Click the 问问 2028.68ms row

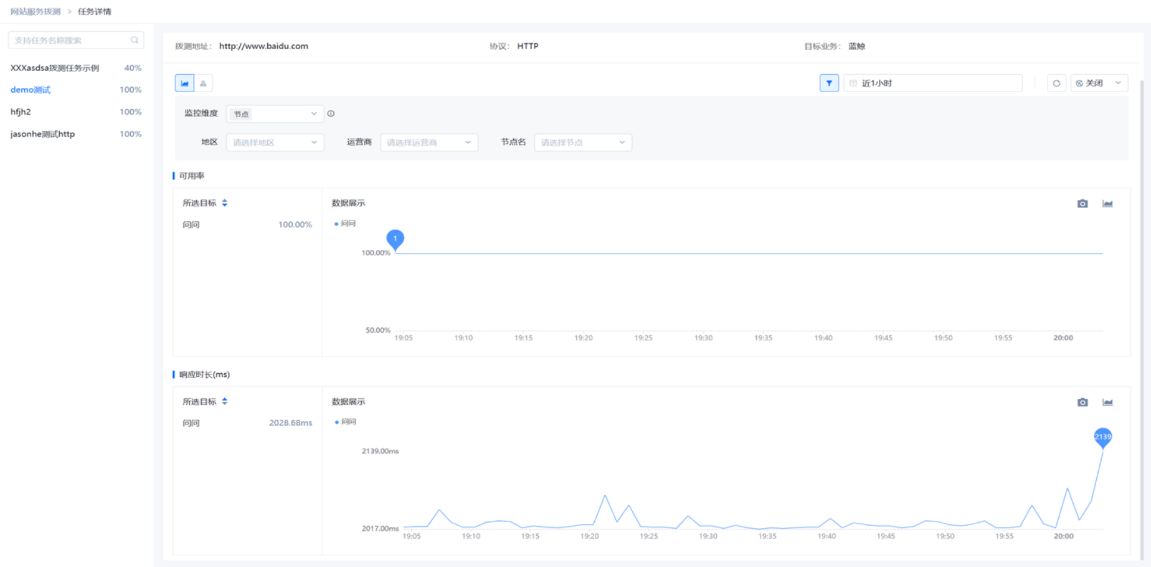(x=247, y=422)
